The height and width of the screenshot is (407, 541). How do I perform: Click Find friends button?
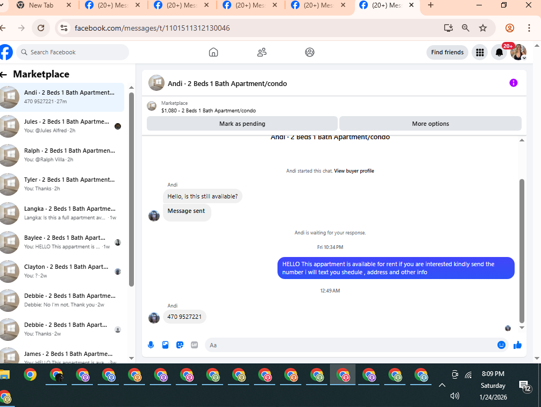pos(447,53)
